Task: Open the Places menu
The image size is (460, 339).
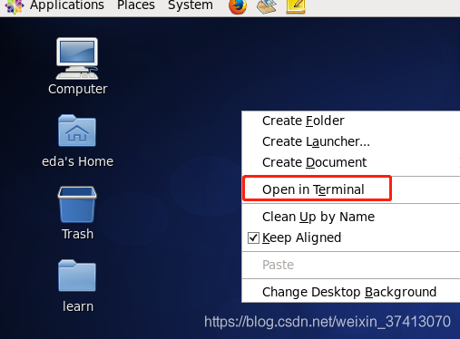Action: pos(136,5)
